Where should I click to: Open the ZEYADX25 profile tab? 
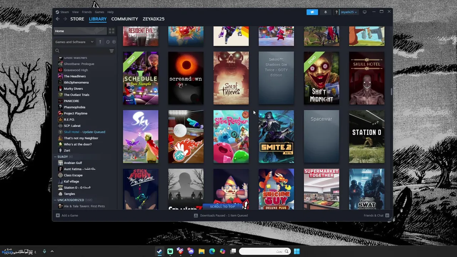click(x=154, y=19)
